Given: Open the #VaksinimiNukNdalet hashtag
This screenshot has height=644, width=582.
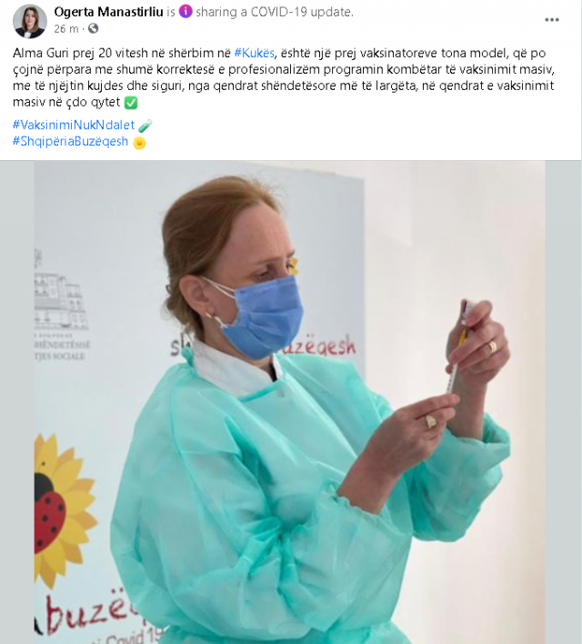Looking at the screenshot, I should tap(74, 125).
